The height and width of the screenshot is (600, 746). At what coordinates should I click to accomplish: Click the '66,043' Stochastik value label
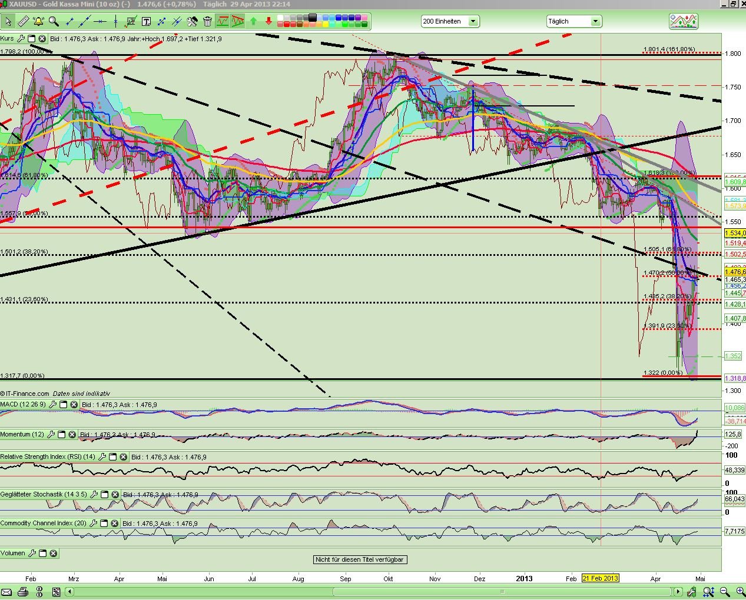coord(735,499)
